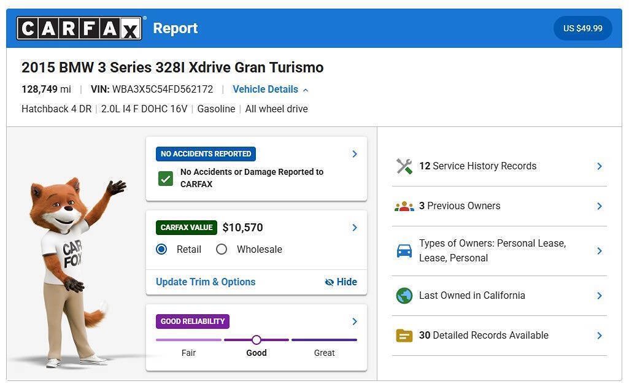Click the 3 Previous Owners text
Image resolution: width=629 pixels, height=389 pixels.
(460, 206)
